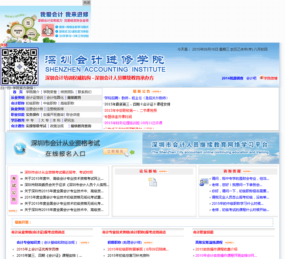Open the 2014税源调查 link
Image resolution: width=285 pixels, height=259 pixels.
coord(232,78)
